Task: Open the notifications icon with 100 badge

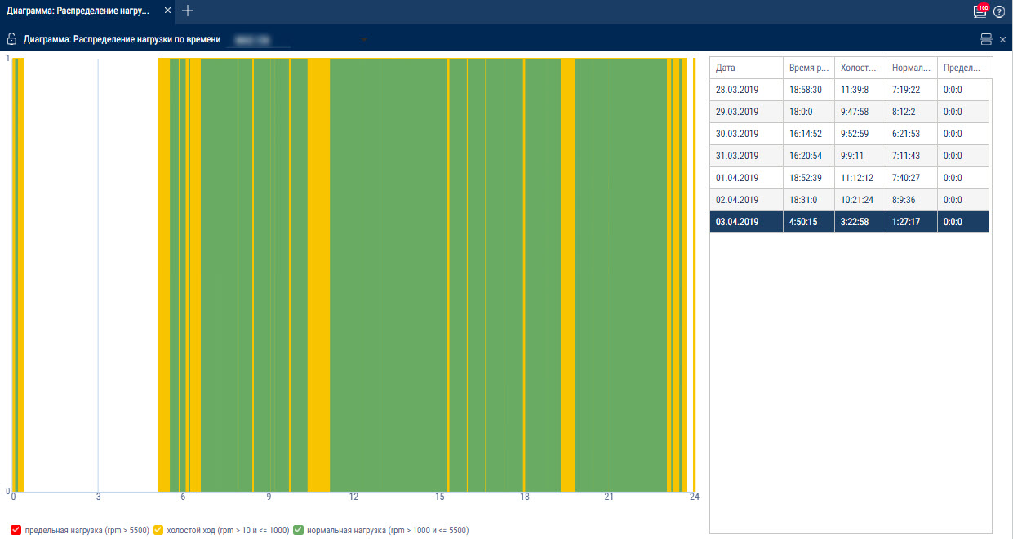Action: (x=980, y=11)
